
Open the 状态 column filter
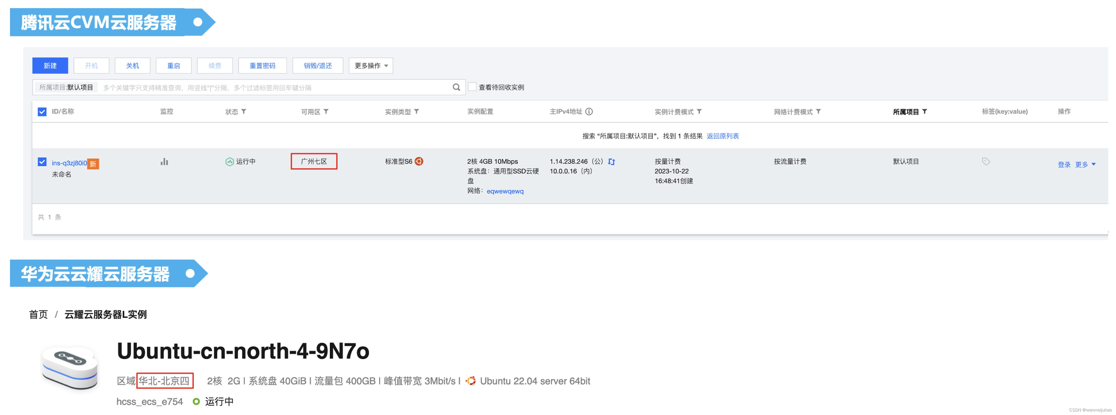point(244,112)
